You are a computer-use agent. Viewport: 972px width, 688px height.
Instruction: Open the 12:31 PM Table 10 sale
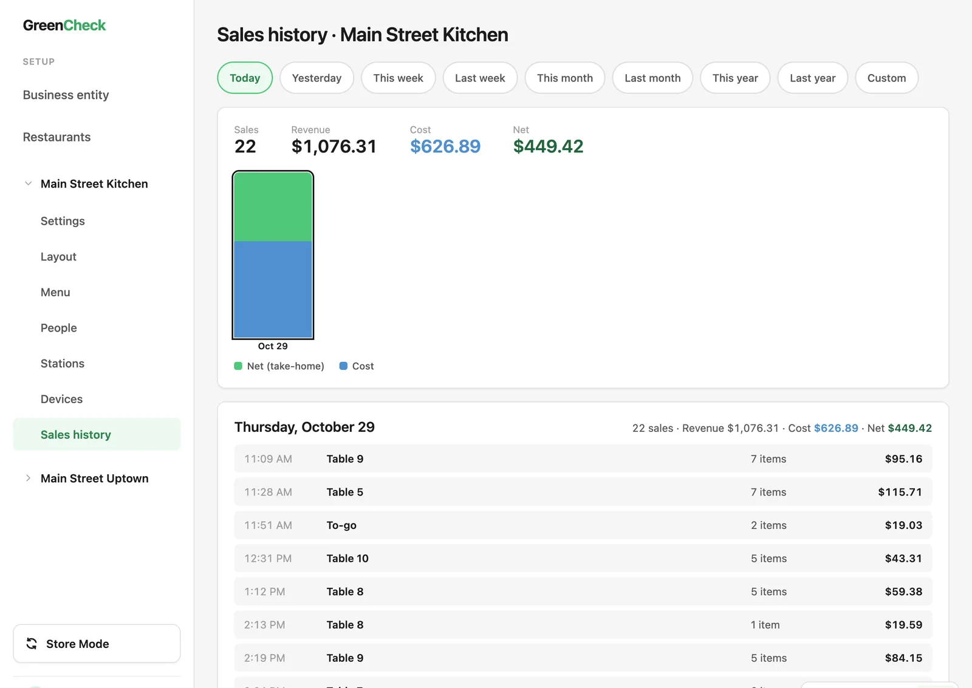click(583, 558)
